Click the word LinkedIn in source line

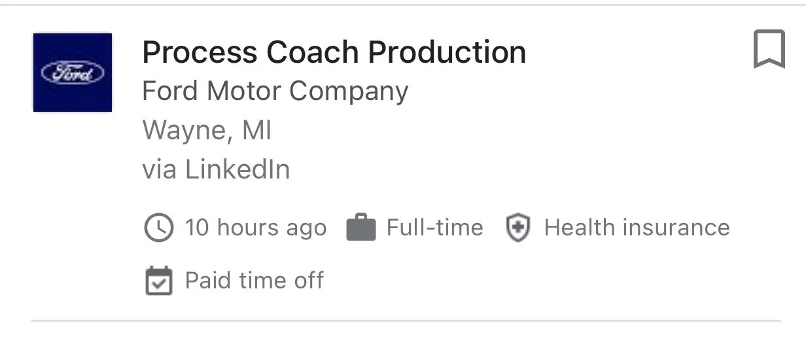pyautogui.click(x=237, y=169)
